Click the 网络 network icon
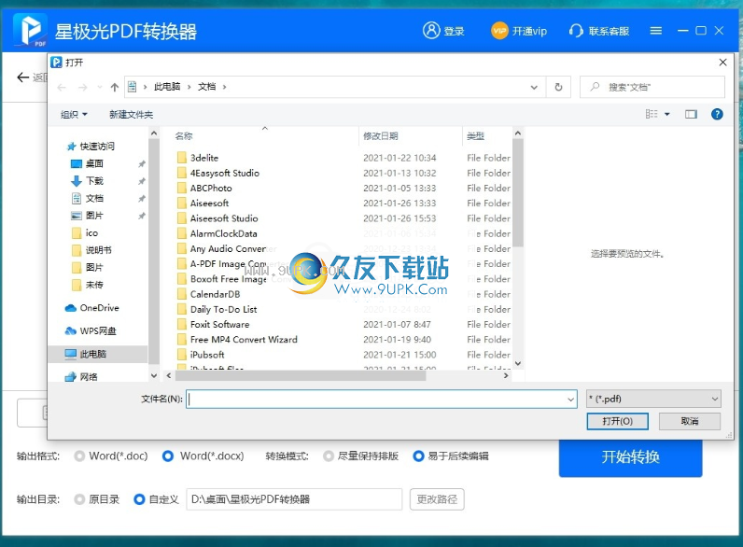 (71, 377)
